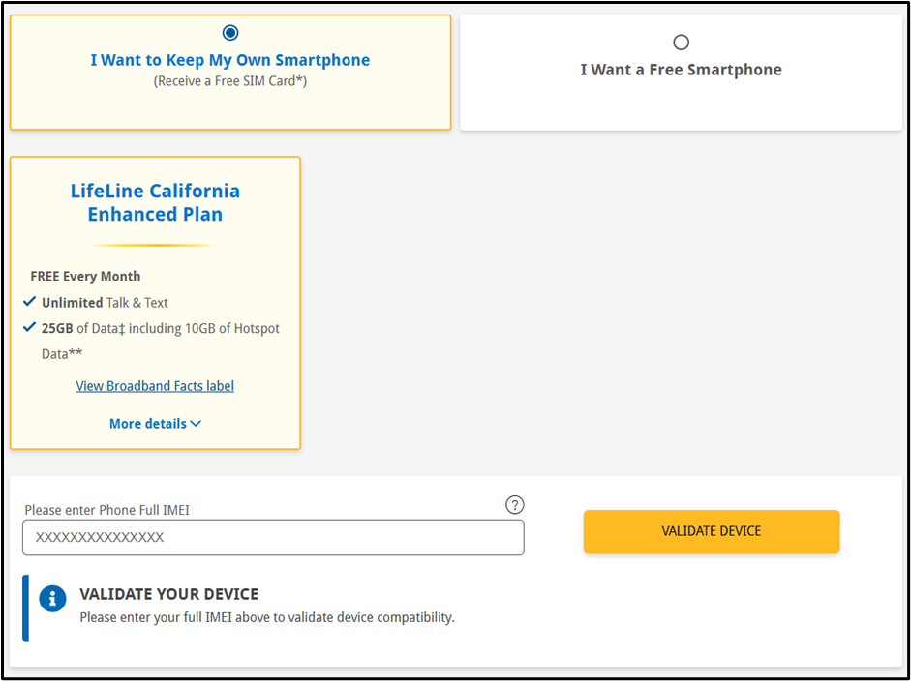Click the checkmark beside 25GB of Data
Image resolution: width=911 pixels, height=681 pixels.
[30, 327]
